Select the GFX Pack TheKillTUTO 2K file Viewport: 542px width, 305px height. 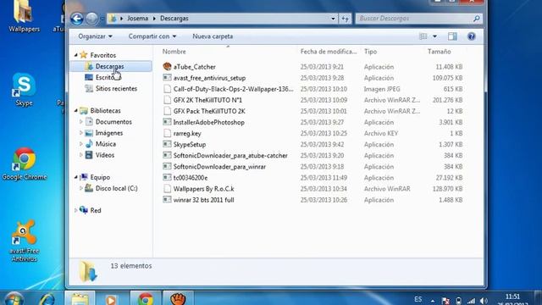tap(209, 111)
